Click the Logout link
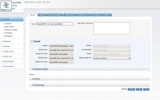Screen dimensions: 160x100 coord(39,2)
